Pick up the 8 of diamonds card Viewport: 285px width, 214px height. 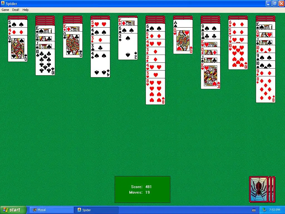point(266,89)
